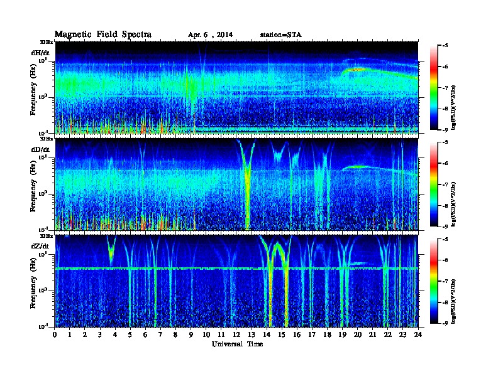Click the color bar beside the dH/dt panel
498x384 pixels.
click(433, 87)
